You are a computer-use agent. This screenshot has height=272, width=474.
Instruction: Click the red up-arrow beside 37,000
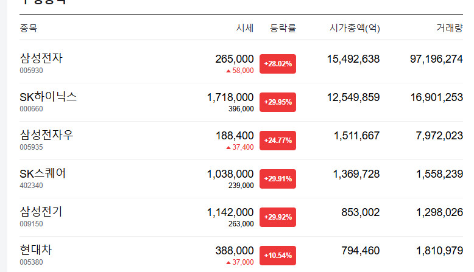point(228,263)
